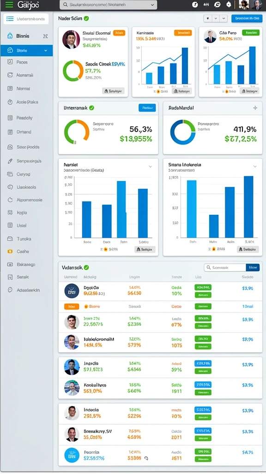
Task: Click the pin icon next to Binnis
Action: point(45,36)
